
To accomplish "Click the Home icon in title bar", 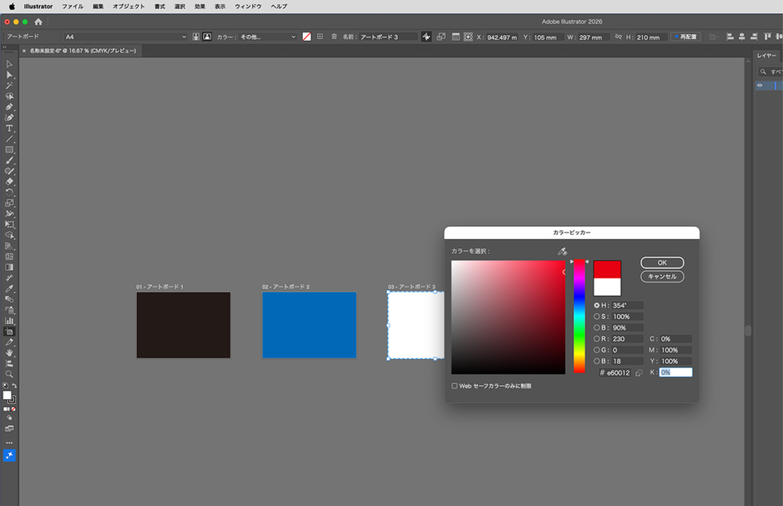I will tap(38, 22).
